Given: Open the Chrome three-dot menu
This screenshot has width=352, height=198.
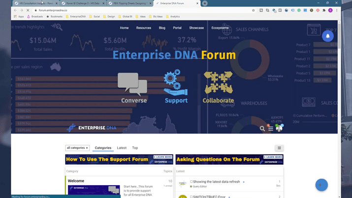Looking at the screenshot, I should pyautogui.click(x=337, y=10).
